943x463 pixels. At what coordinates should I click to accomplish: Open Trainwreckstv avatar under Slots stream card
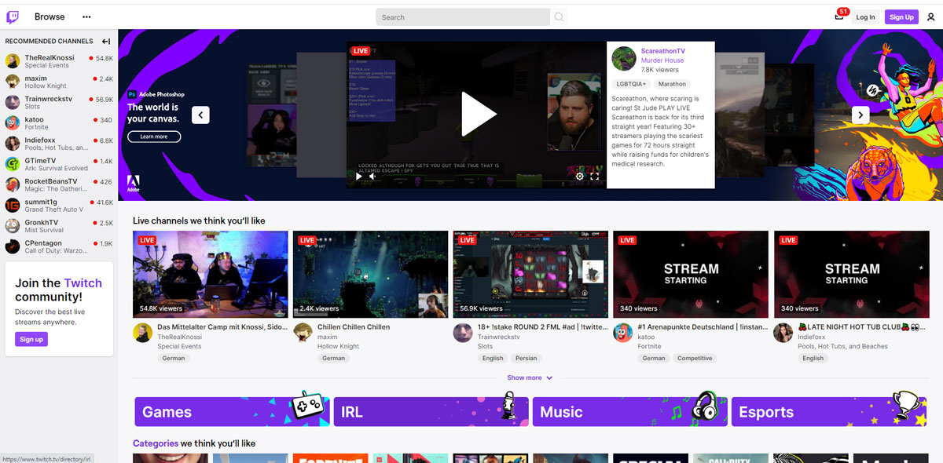463,332
